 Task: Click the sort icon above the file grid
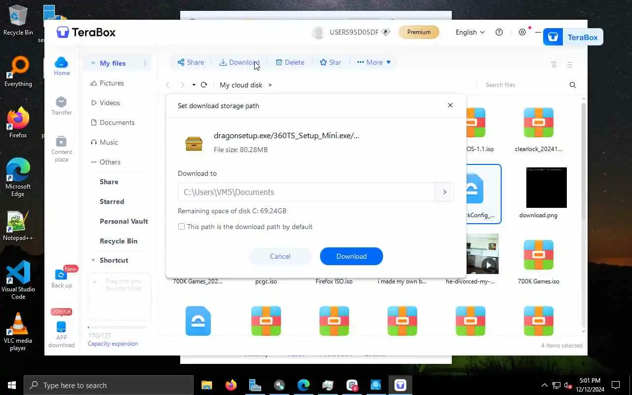(x=554, y=65)
